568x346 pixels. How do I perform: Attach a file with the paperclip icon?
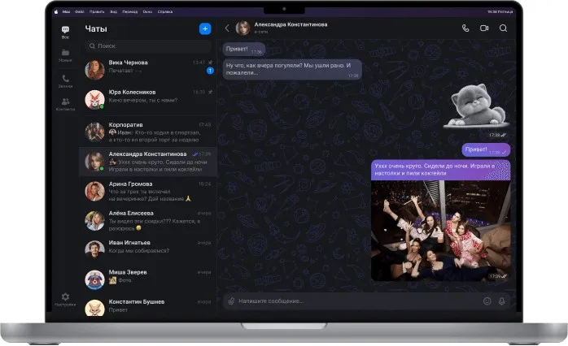[231, 301]
